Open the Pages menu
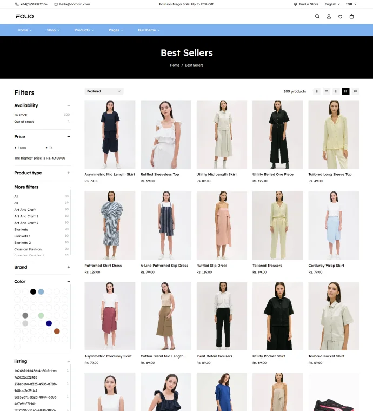The width and height of the screenshot is (373, 411). pyautogui.click(x=116, y=30)
